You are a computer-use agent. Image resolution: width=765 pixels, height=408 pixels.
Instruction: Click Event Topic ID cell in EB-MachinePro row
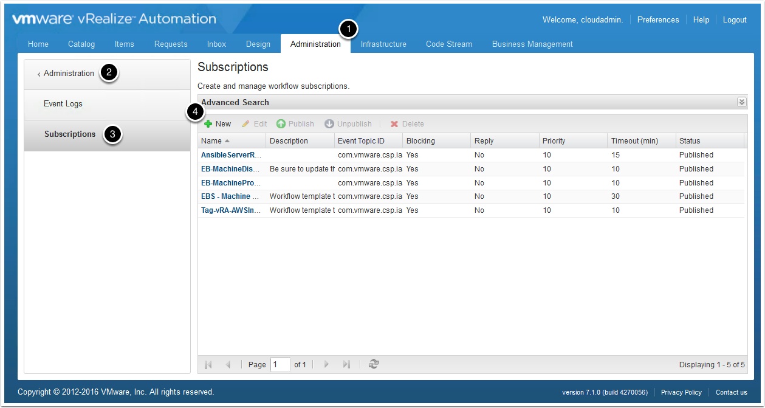(x=370, y=183)
